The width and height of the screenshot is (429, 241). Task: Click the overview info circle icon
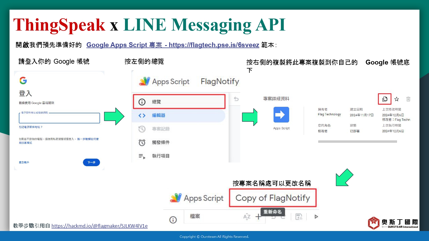click(142, 102)
